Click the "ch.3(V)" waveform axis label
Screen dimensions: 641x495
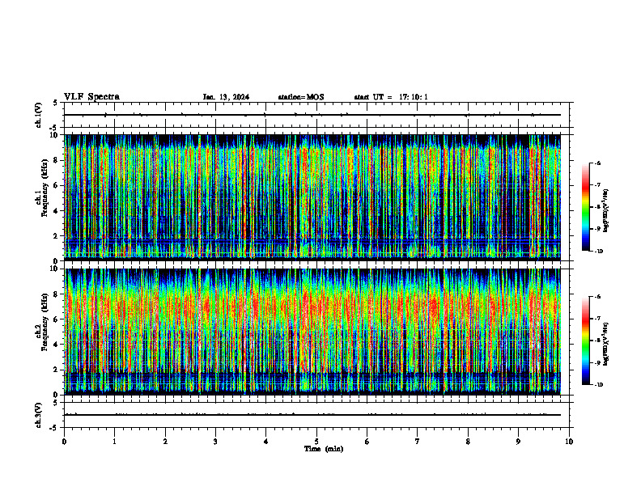38,415
